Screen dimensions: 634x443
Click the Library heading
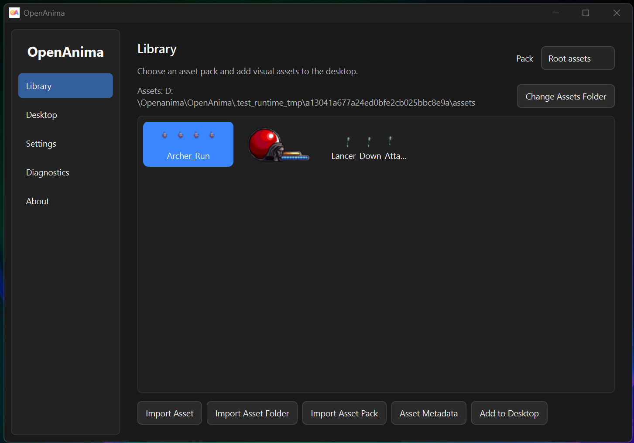(x=157, y=49)
